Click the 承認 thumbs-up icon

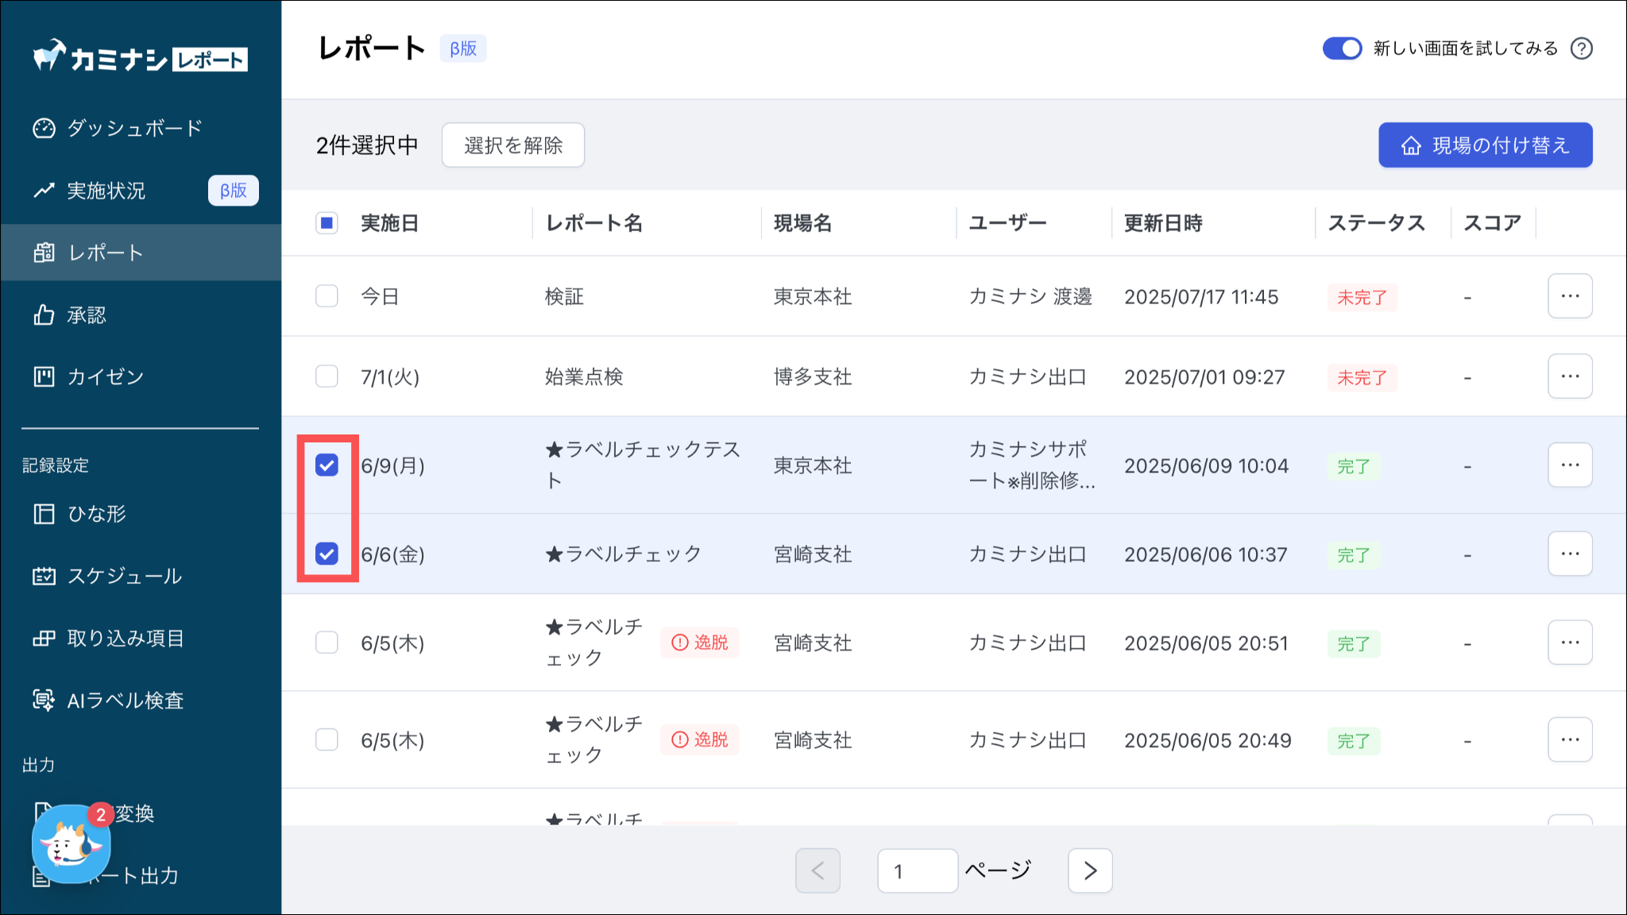click(44, 315)
